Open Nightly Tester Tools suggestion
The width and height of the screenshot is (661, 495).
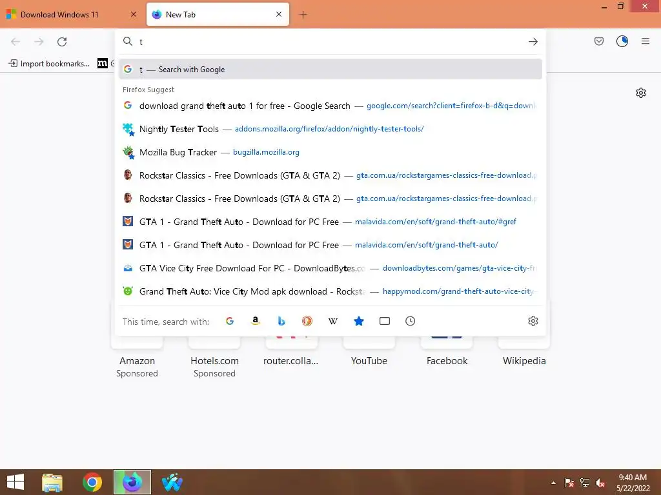[330, 129]
